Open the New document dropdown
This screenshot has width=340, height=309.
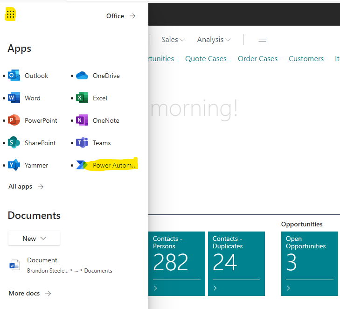34,238
